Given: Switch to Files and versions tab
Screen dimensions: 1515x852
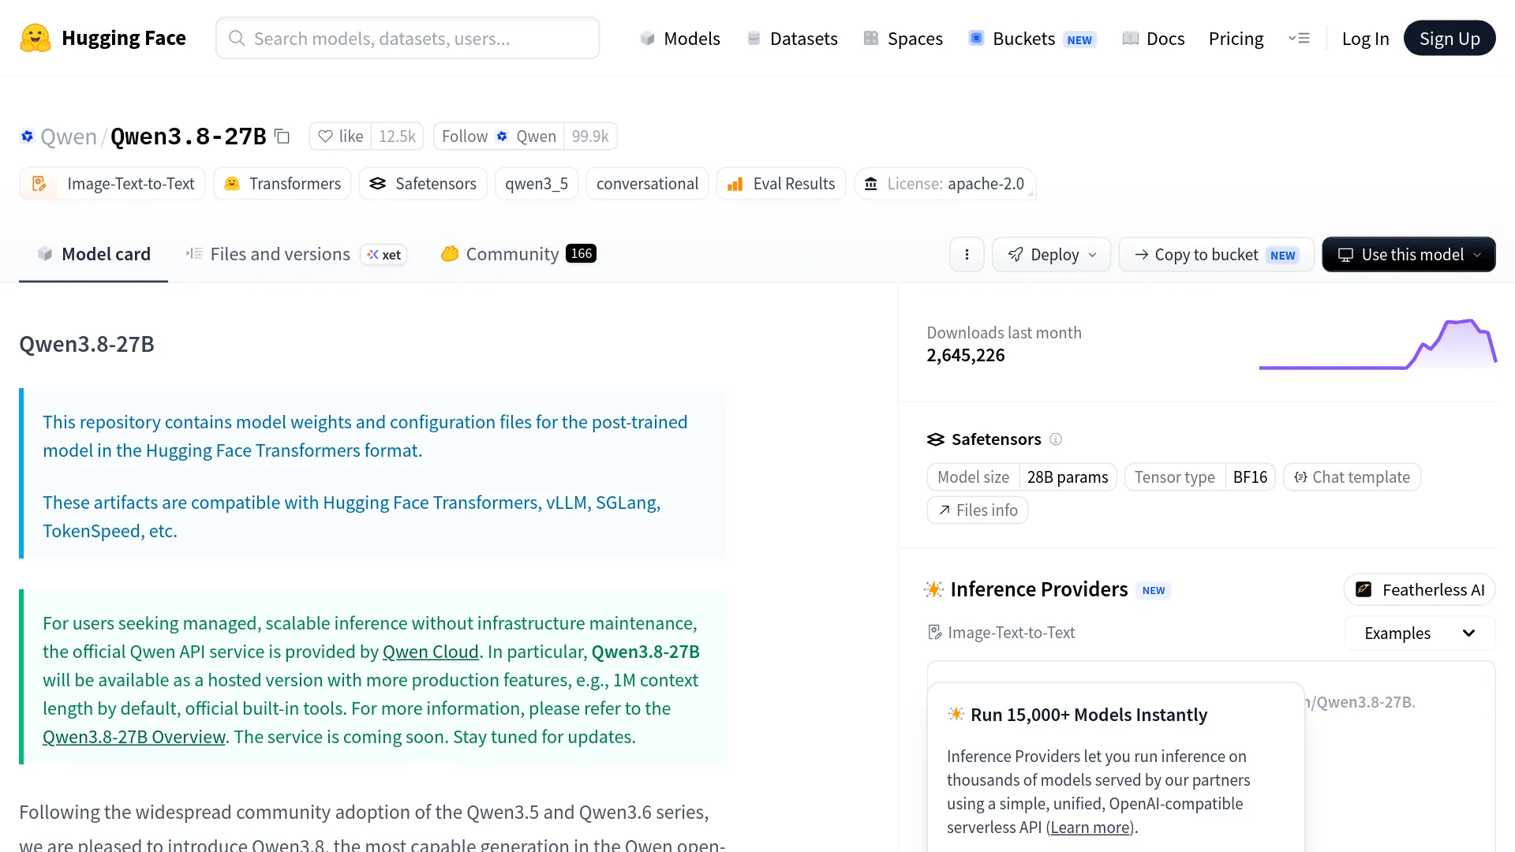Looking at the screenshot, I should [268, 254].
